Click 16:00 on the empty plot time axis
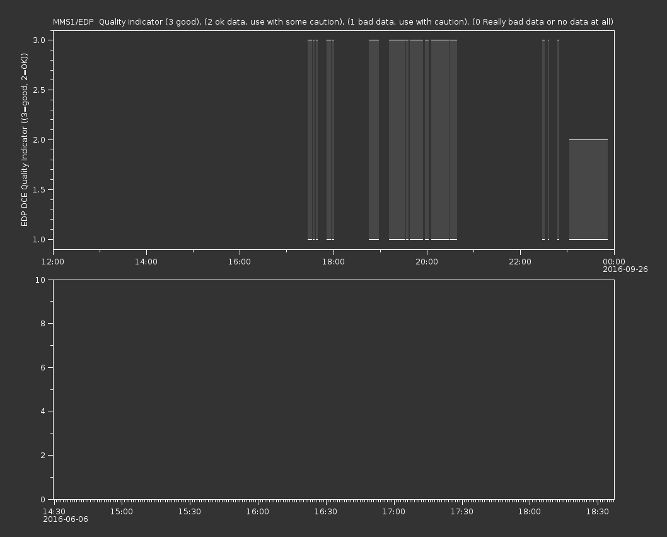667x537 pixels. tap(258, 512)
